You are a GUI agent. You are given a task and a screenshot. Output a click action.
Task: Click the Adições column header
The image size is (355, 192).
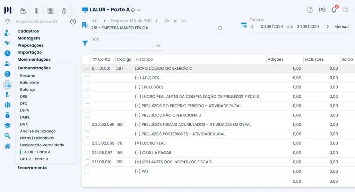(276, 59)
